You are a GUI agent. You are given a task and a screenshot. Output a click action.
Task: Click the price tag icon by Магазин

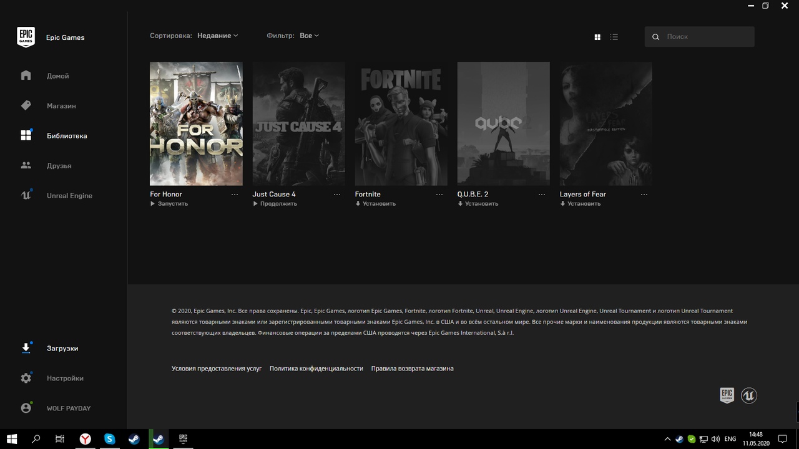tap(26, 105)
